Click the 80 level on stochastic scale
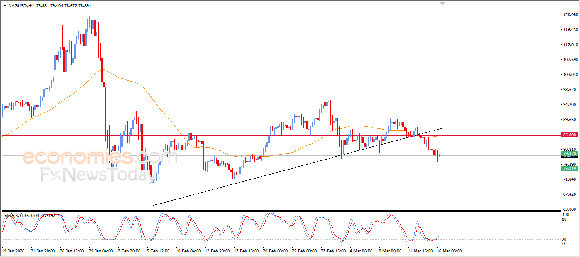Viewport: 580px width, 257px height. [564, 219]
